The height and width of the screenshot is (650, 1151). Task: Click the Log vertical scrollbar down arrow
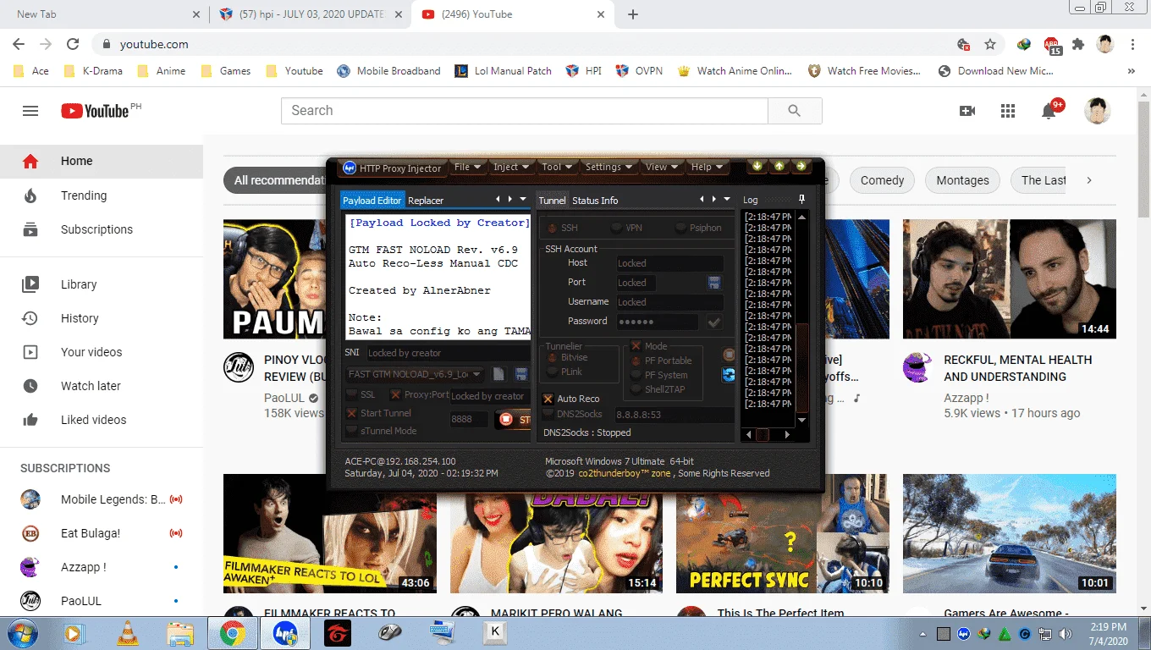tap(802, 420)
